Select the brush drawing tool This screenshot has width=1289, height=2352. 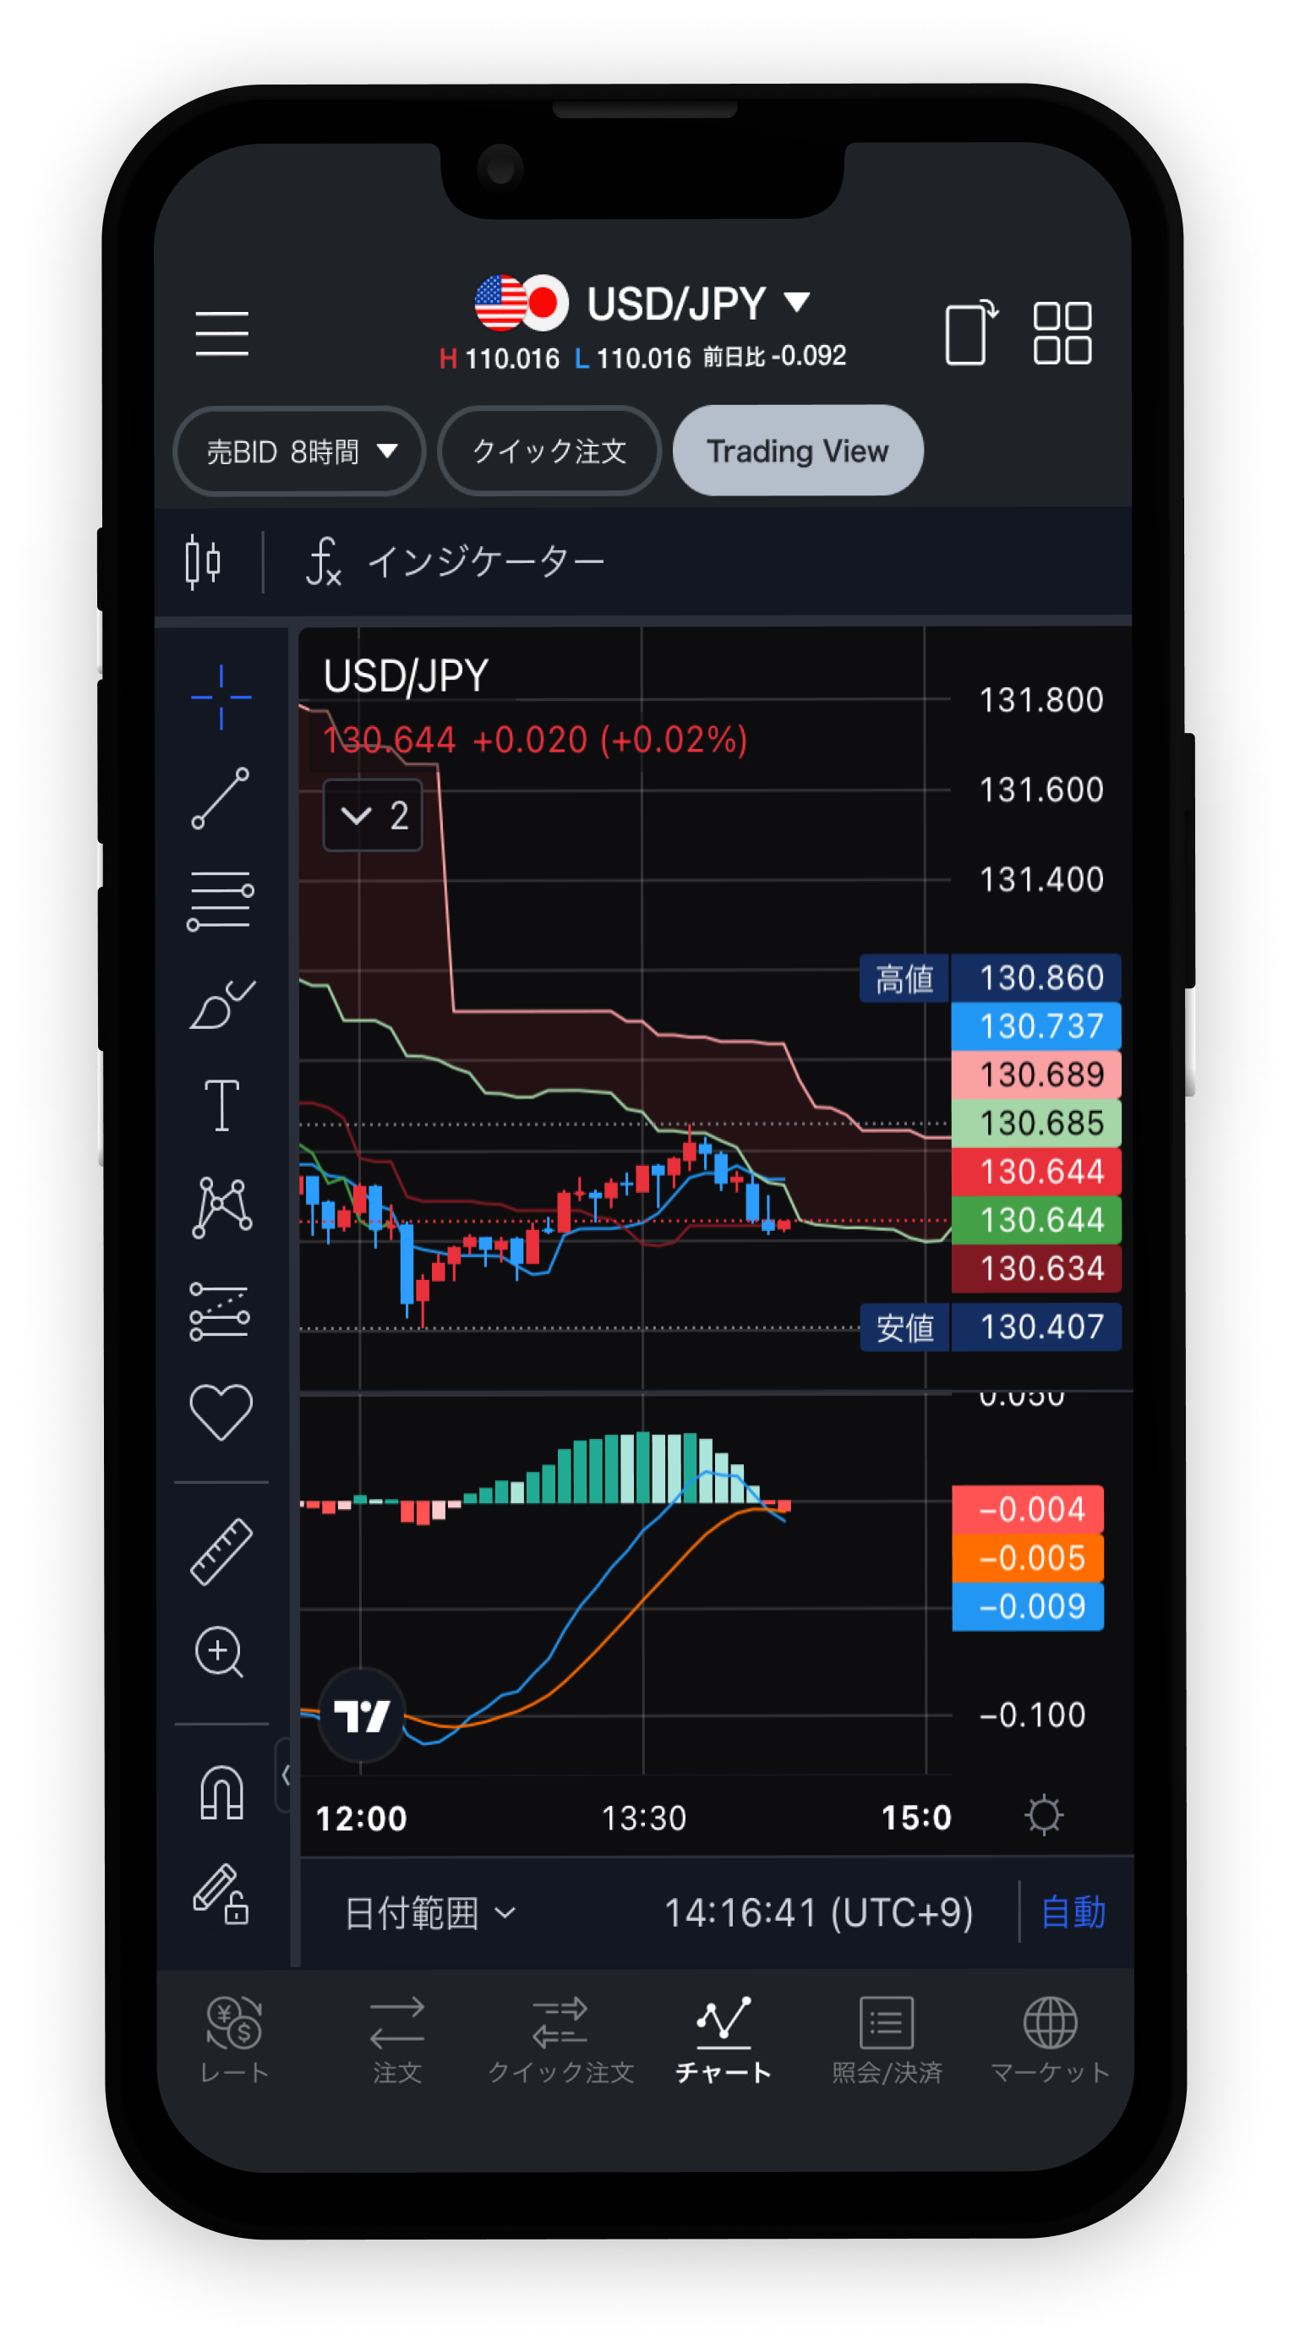coord(221,1004)
